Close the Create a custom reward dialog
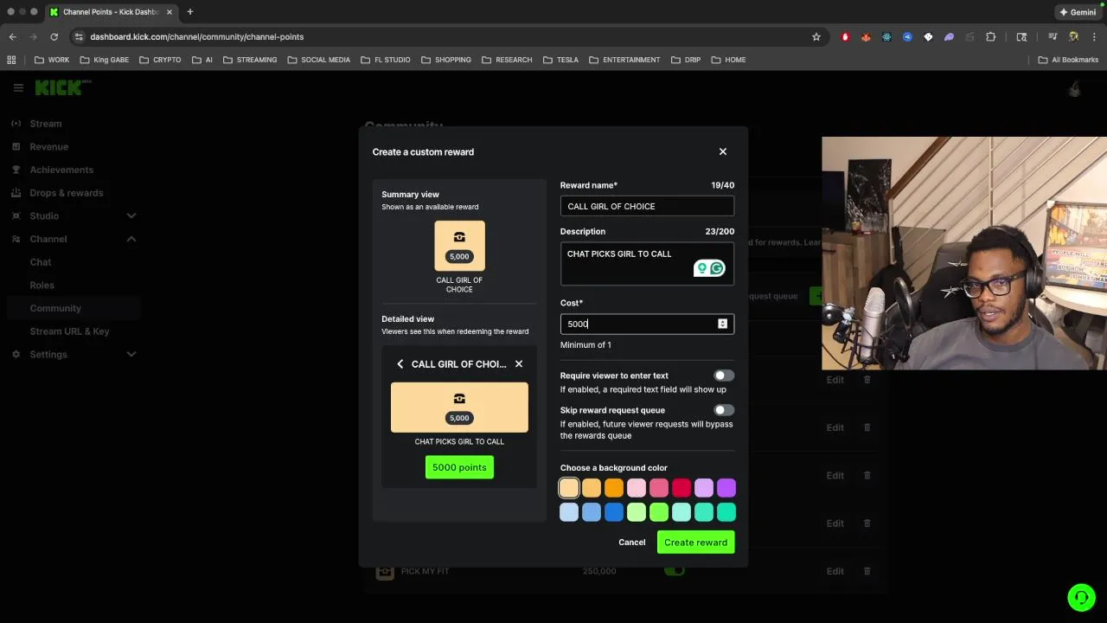The image size is (1107, 623). (x=723, y=151)
